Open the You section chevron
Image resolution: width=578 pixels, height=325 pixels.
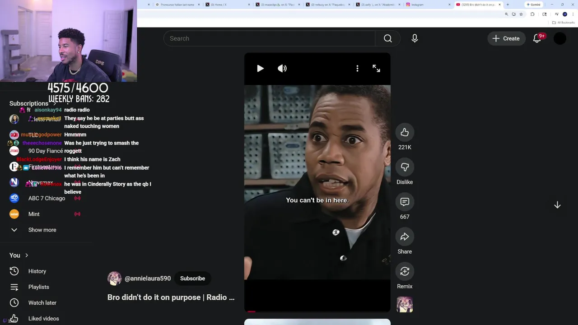point(27,255)
